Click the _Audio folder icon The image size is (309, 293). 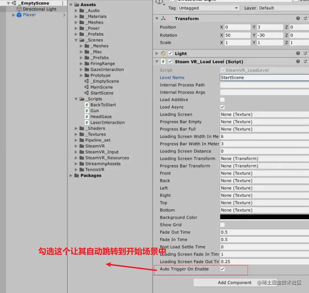click(82, 10)
